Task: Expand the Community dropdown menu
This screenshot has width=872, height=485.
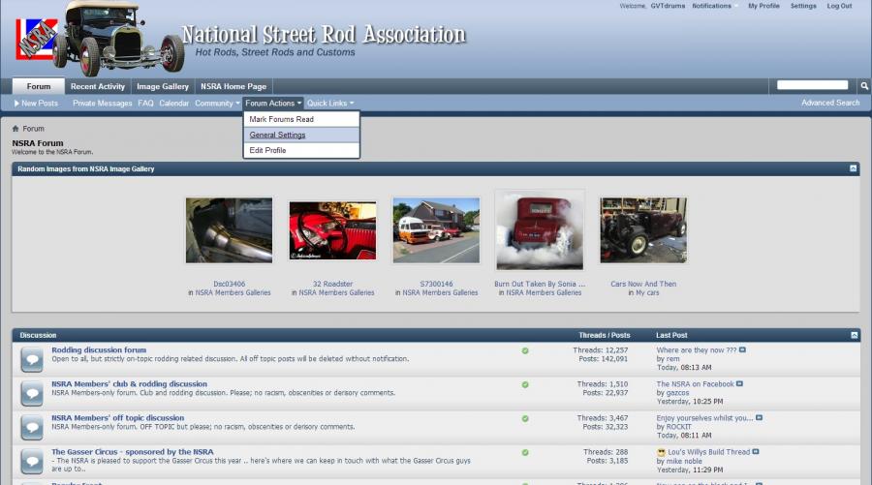Action: (217, 103)
